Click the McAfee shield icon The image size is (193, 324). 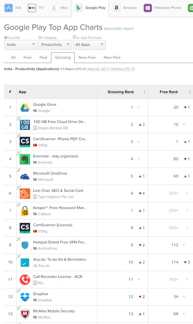pos(25,314)
